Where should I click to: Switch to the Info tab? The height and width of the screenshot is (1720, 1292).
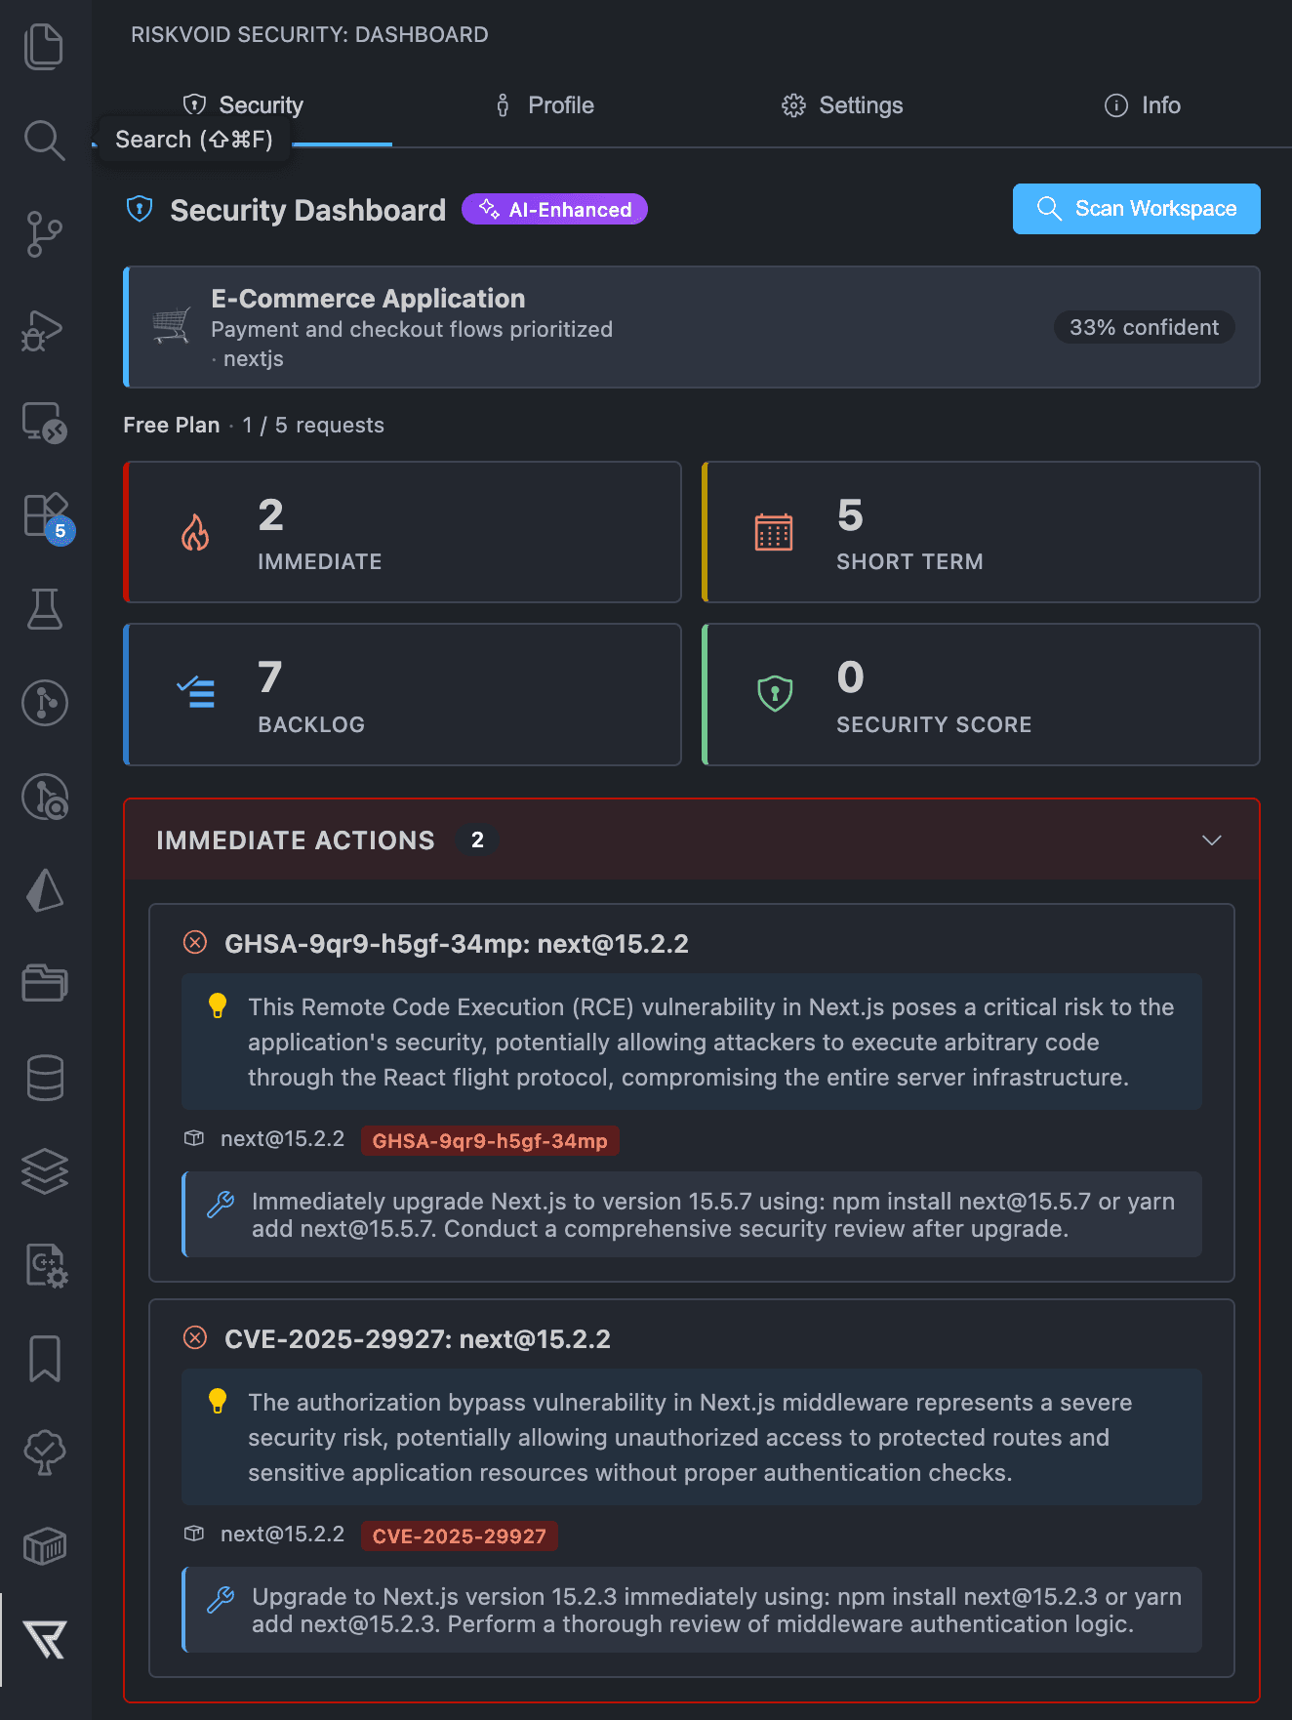coord(1142,105)
